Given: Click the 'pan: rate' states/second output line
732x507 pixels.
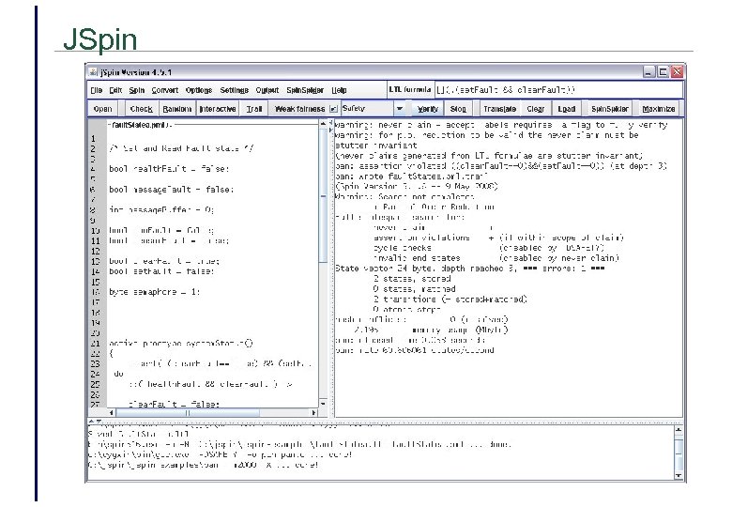Looking at the screenshot, I should click(415, 349).
